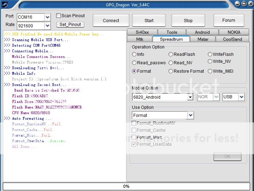Image resolution: width=254 pixels, height=191 pixels.
Task: Select the Write_IMEI radio button
Action: coord(210,71)
